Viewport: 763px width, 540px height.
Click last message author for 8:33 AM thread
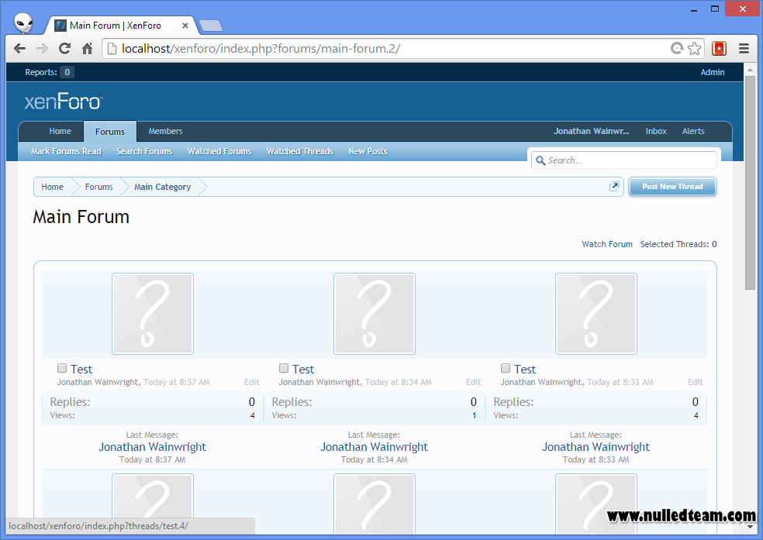click(x=596, y=447)
